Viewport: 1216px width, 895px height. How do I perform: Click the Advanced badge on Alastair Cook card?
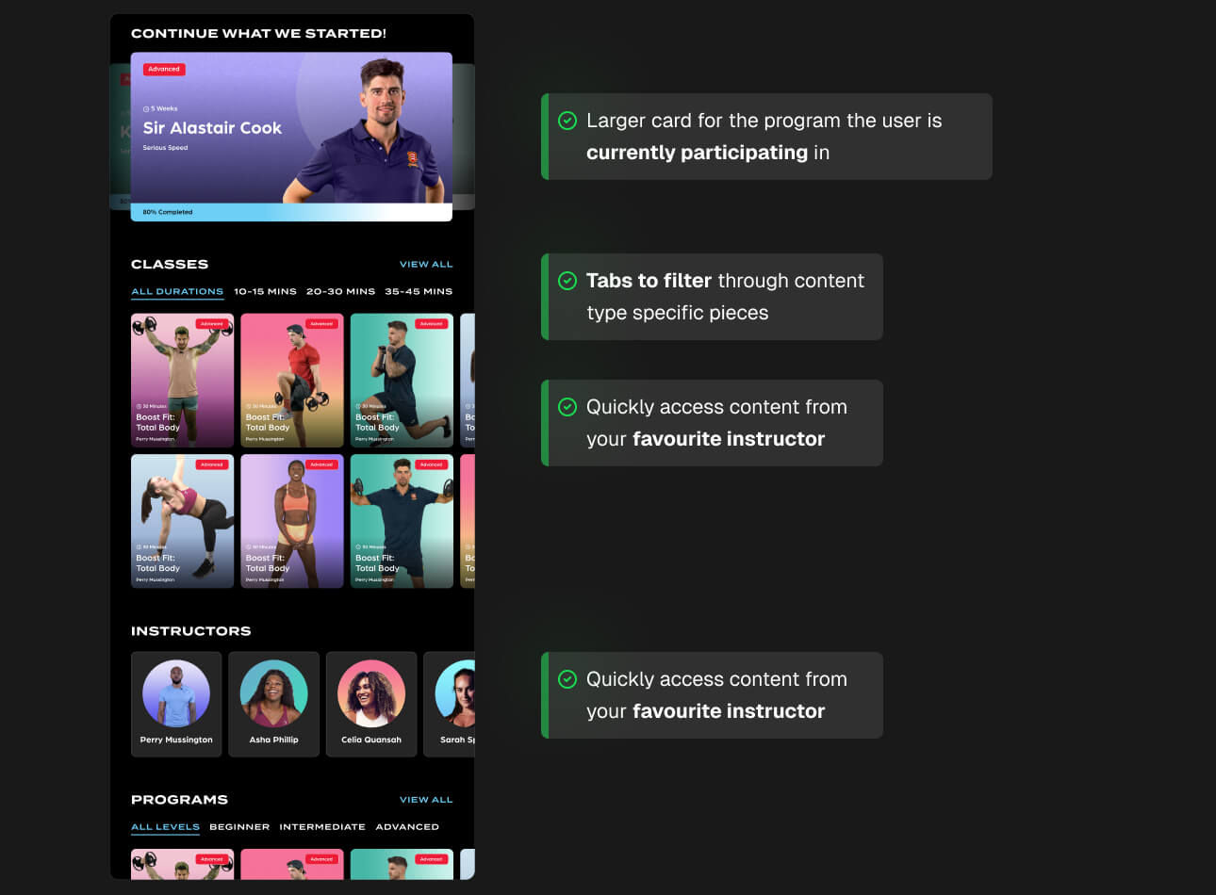pyautogui.click(x=164, y=69)
